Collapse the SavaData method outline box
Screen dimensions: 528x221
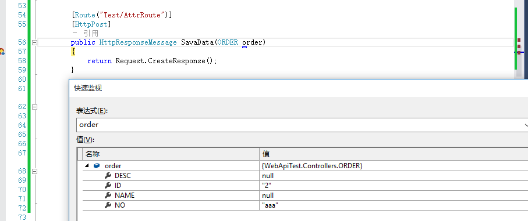coord(34,42)
